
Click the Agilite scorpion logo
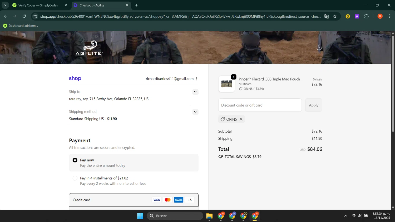click(89, 48)
